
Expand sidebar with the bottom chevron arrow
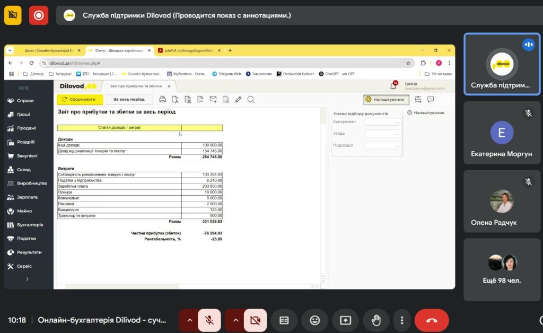28,279
